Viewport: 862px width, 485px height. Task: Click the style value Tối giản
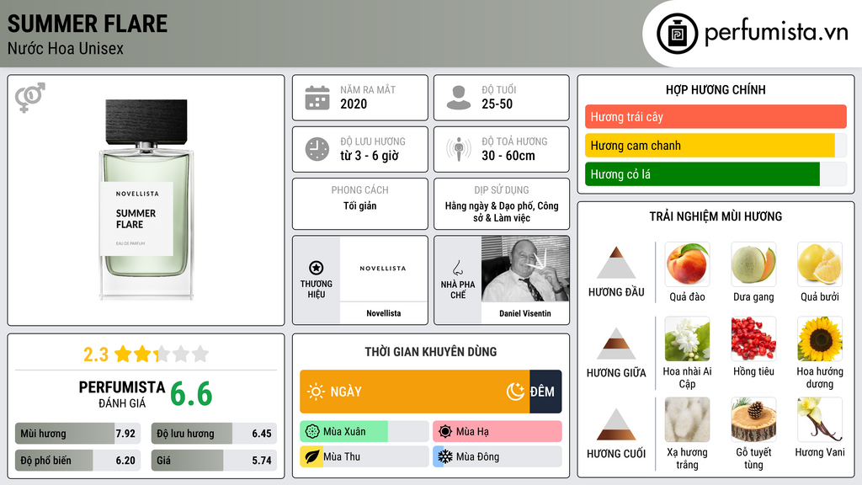[360, 205]
